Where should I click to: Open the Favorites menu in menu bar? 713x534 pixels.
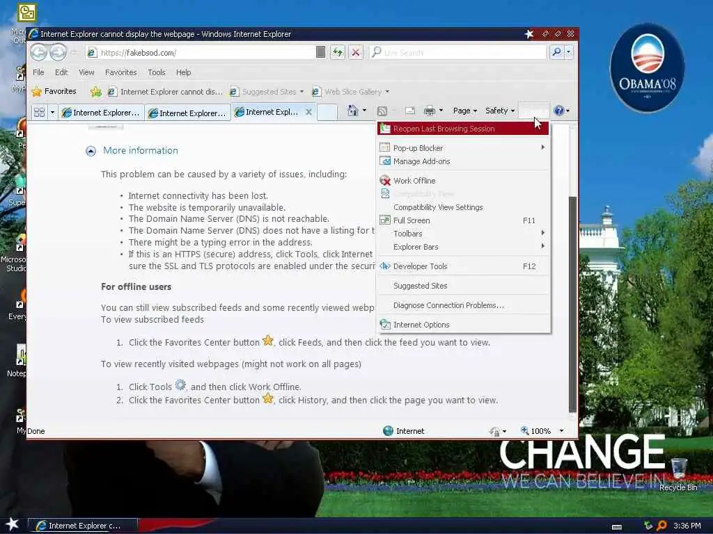click(121, 72)
